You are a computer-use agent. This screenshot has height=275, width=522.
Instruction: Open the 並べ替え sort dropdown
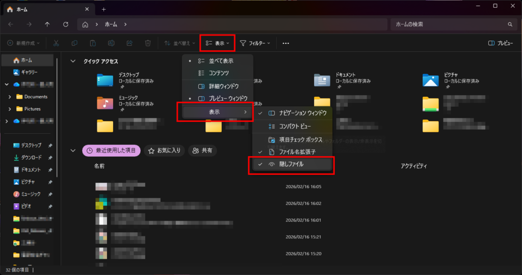180,43
